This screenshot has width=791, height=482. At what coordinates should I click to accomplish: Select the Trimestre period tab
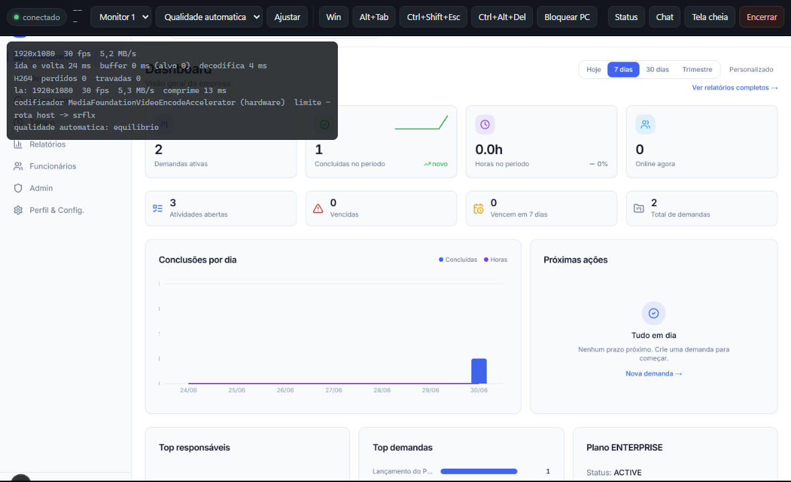coord(697,70)
